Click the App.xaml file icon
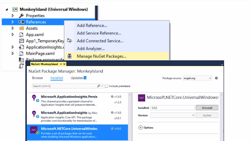 tap(21, 35)
